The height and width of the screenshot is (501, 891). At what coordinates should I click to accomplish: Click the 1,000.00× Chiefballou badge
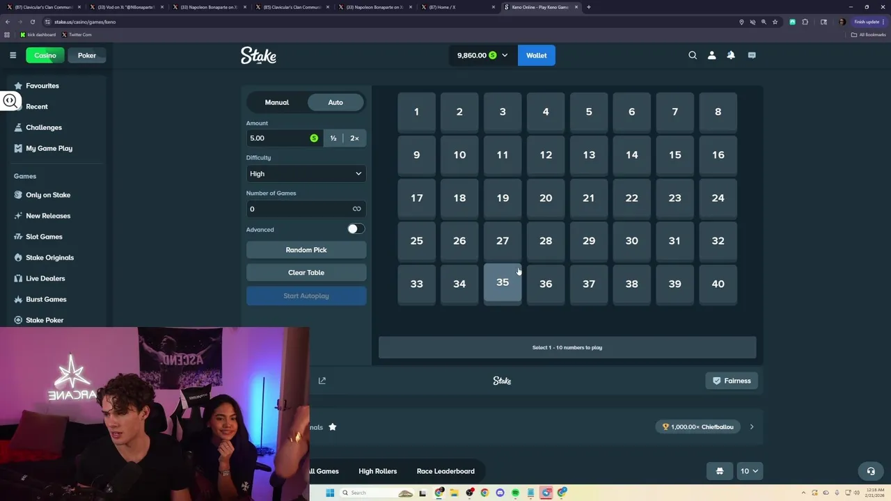[699, 427]
